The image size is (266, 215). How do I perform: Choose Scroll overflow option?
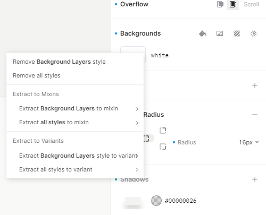pyautogui.click(x=252, y=4)
